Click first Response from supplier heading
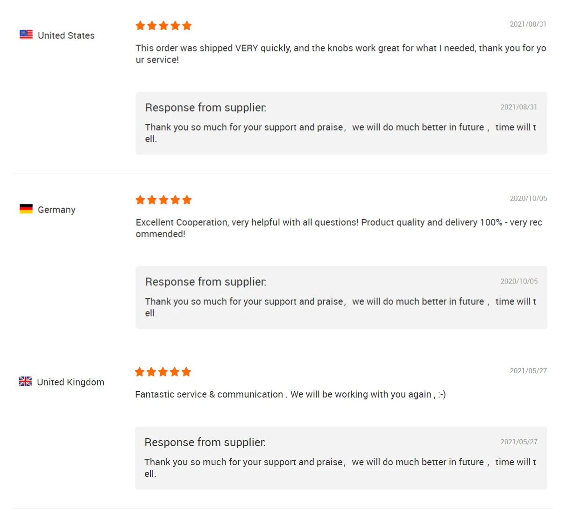Viewport: 566px width, 519px height. [205, 107]
